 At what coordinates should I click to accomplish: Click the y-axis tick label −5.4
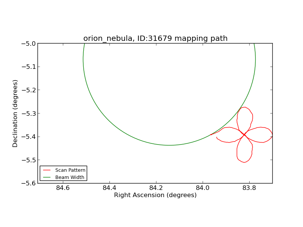click(x=28, y=137)
